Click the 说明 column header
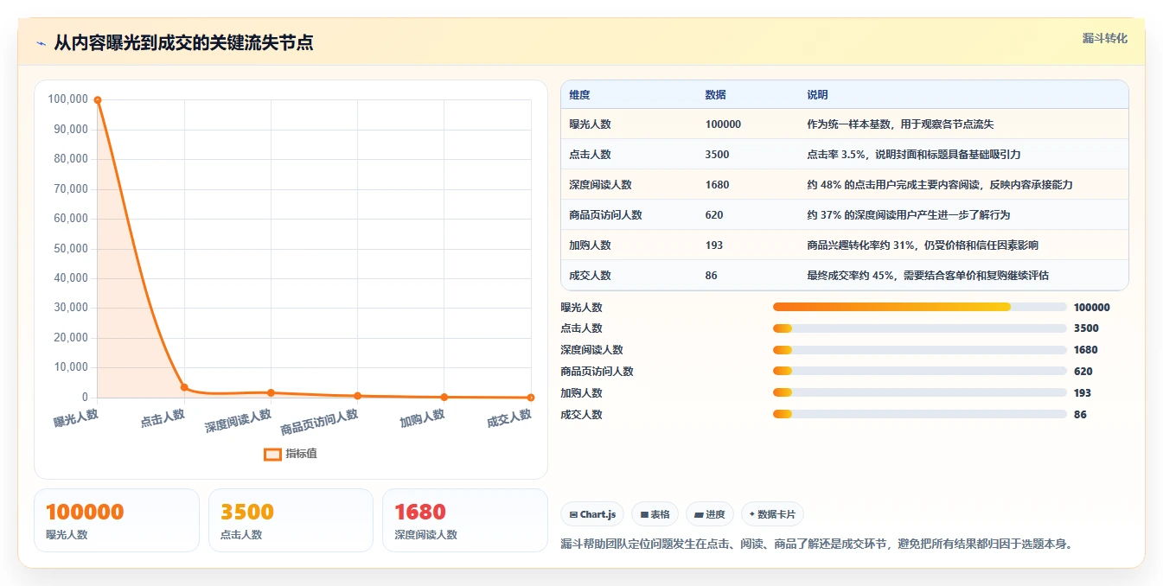1163x586 pixels. pos(817,95)
